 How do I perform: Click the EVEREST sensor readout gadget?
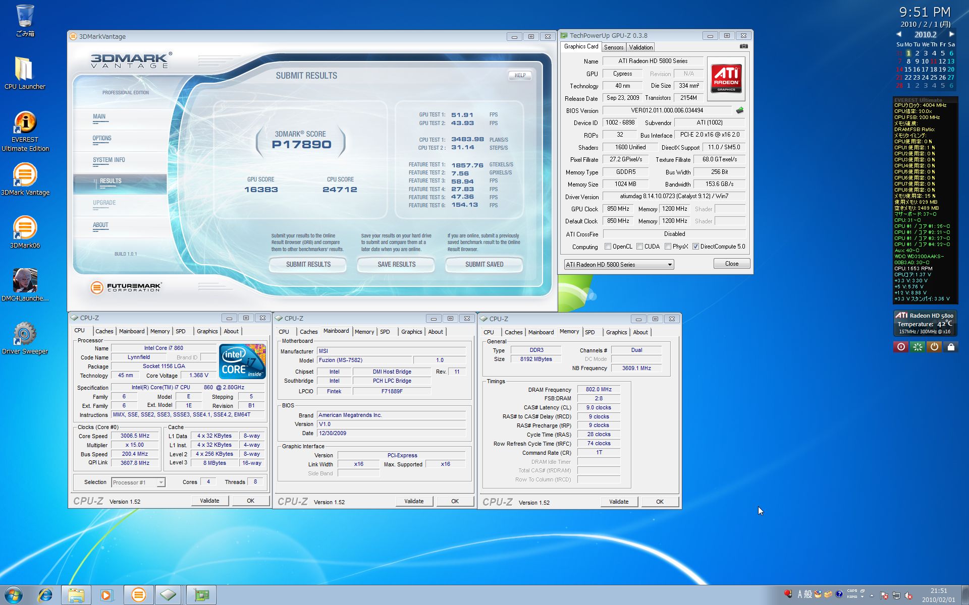coord(925,201)
